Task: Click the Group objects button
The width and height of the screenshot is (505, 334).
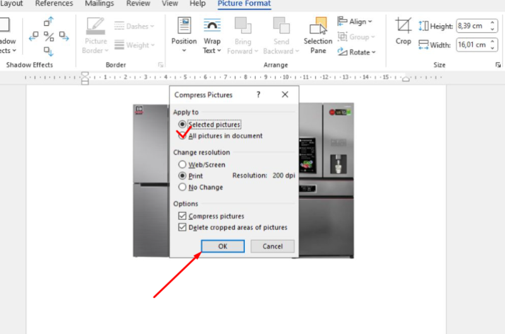Action: coord(356,37)
